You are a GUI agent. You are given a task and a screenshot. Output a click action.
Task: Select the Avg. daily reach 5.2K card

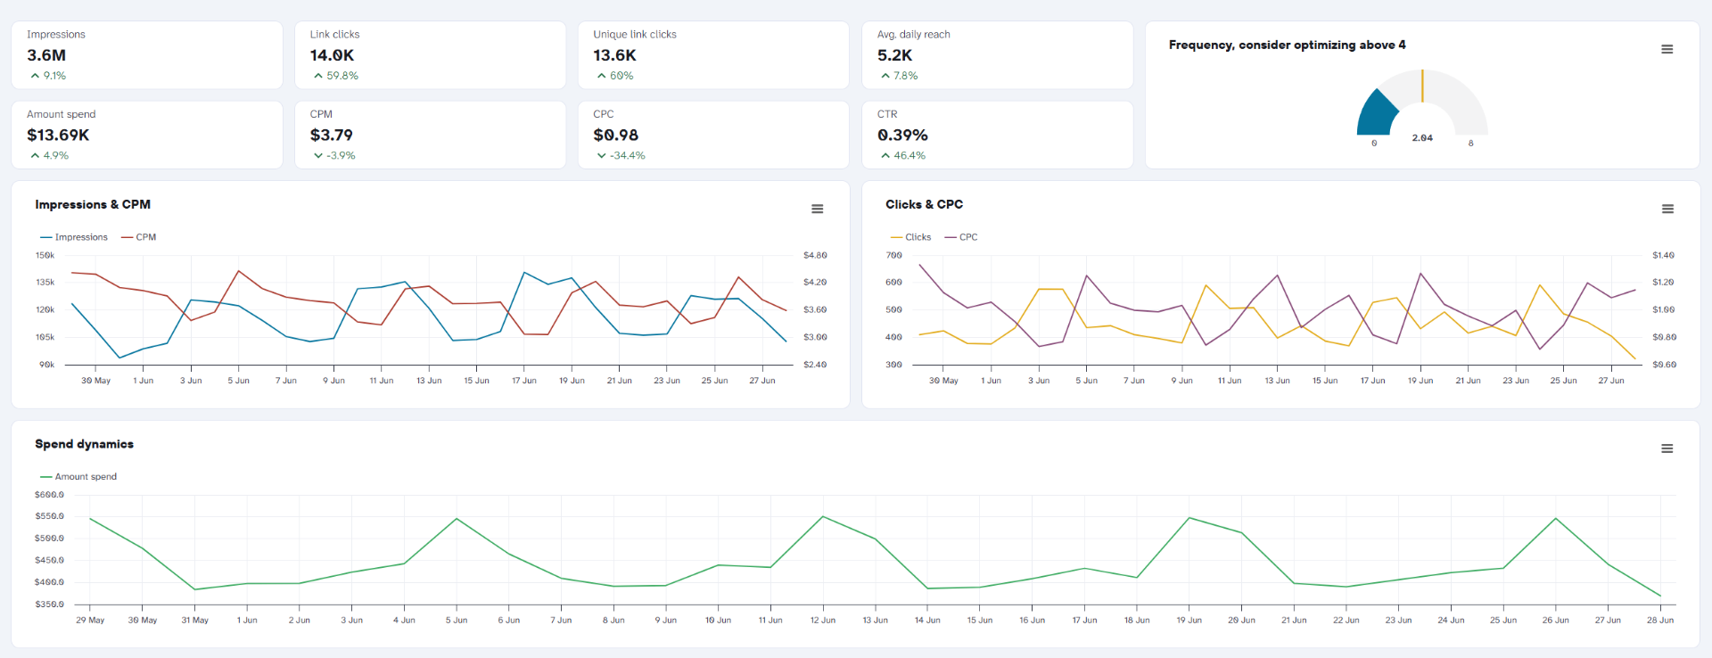click(997, 55)
